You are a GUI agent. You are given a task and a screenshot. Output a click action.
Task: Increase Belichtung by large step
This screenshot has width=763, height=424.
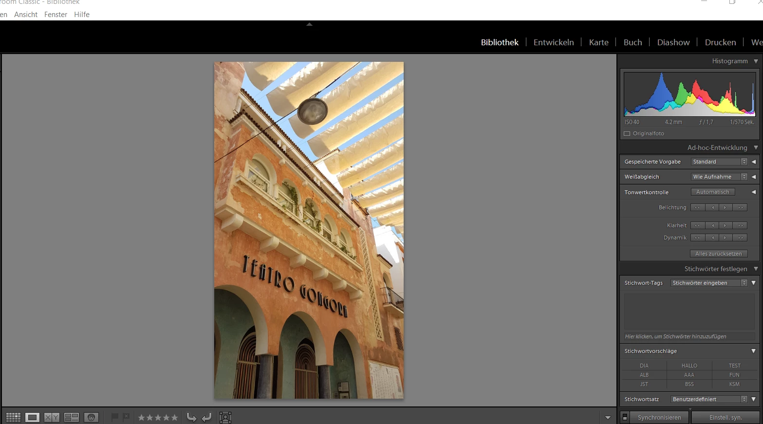click(740, 207)
